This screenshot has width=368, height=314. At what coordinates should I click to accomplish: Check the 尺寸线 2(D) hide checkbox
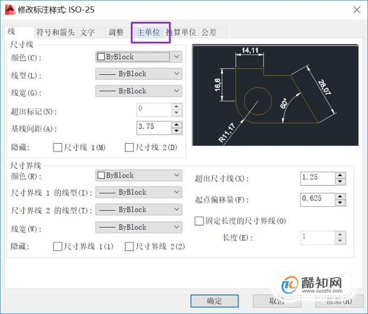(x=130, y=148)
